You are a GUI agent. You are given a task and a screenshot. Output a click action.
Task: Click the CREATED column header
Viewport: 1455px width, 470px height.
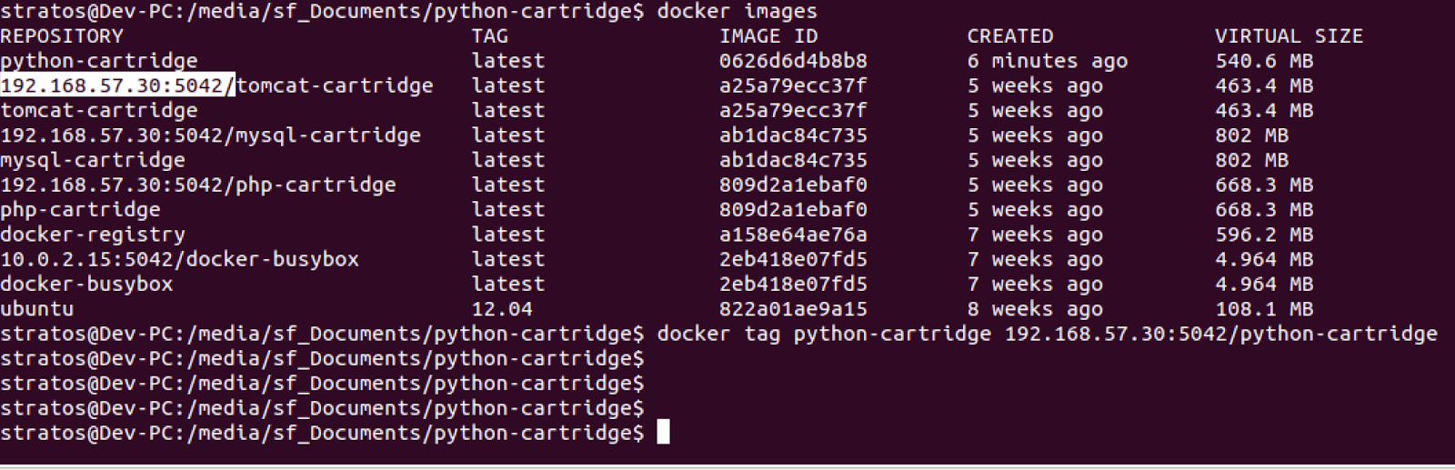click(1009, 36)
